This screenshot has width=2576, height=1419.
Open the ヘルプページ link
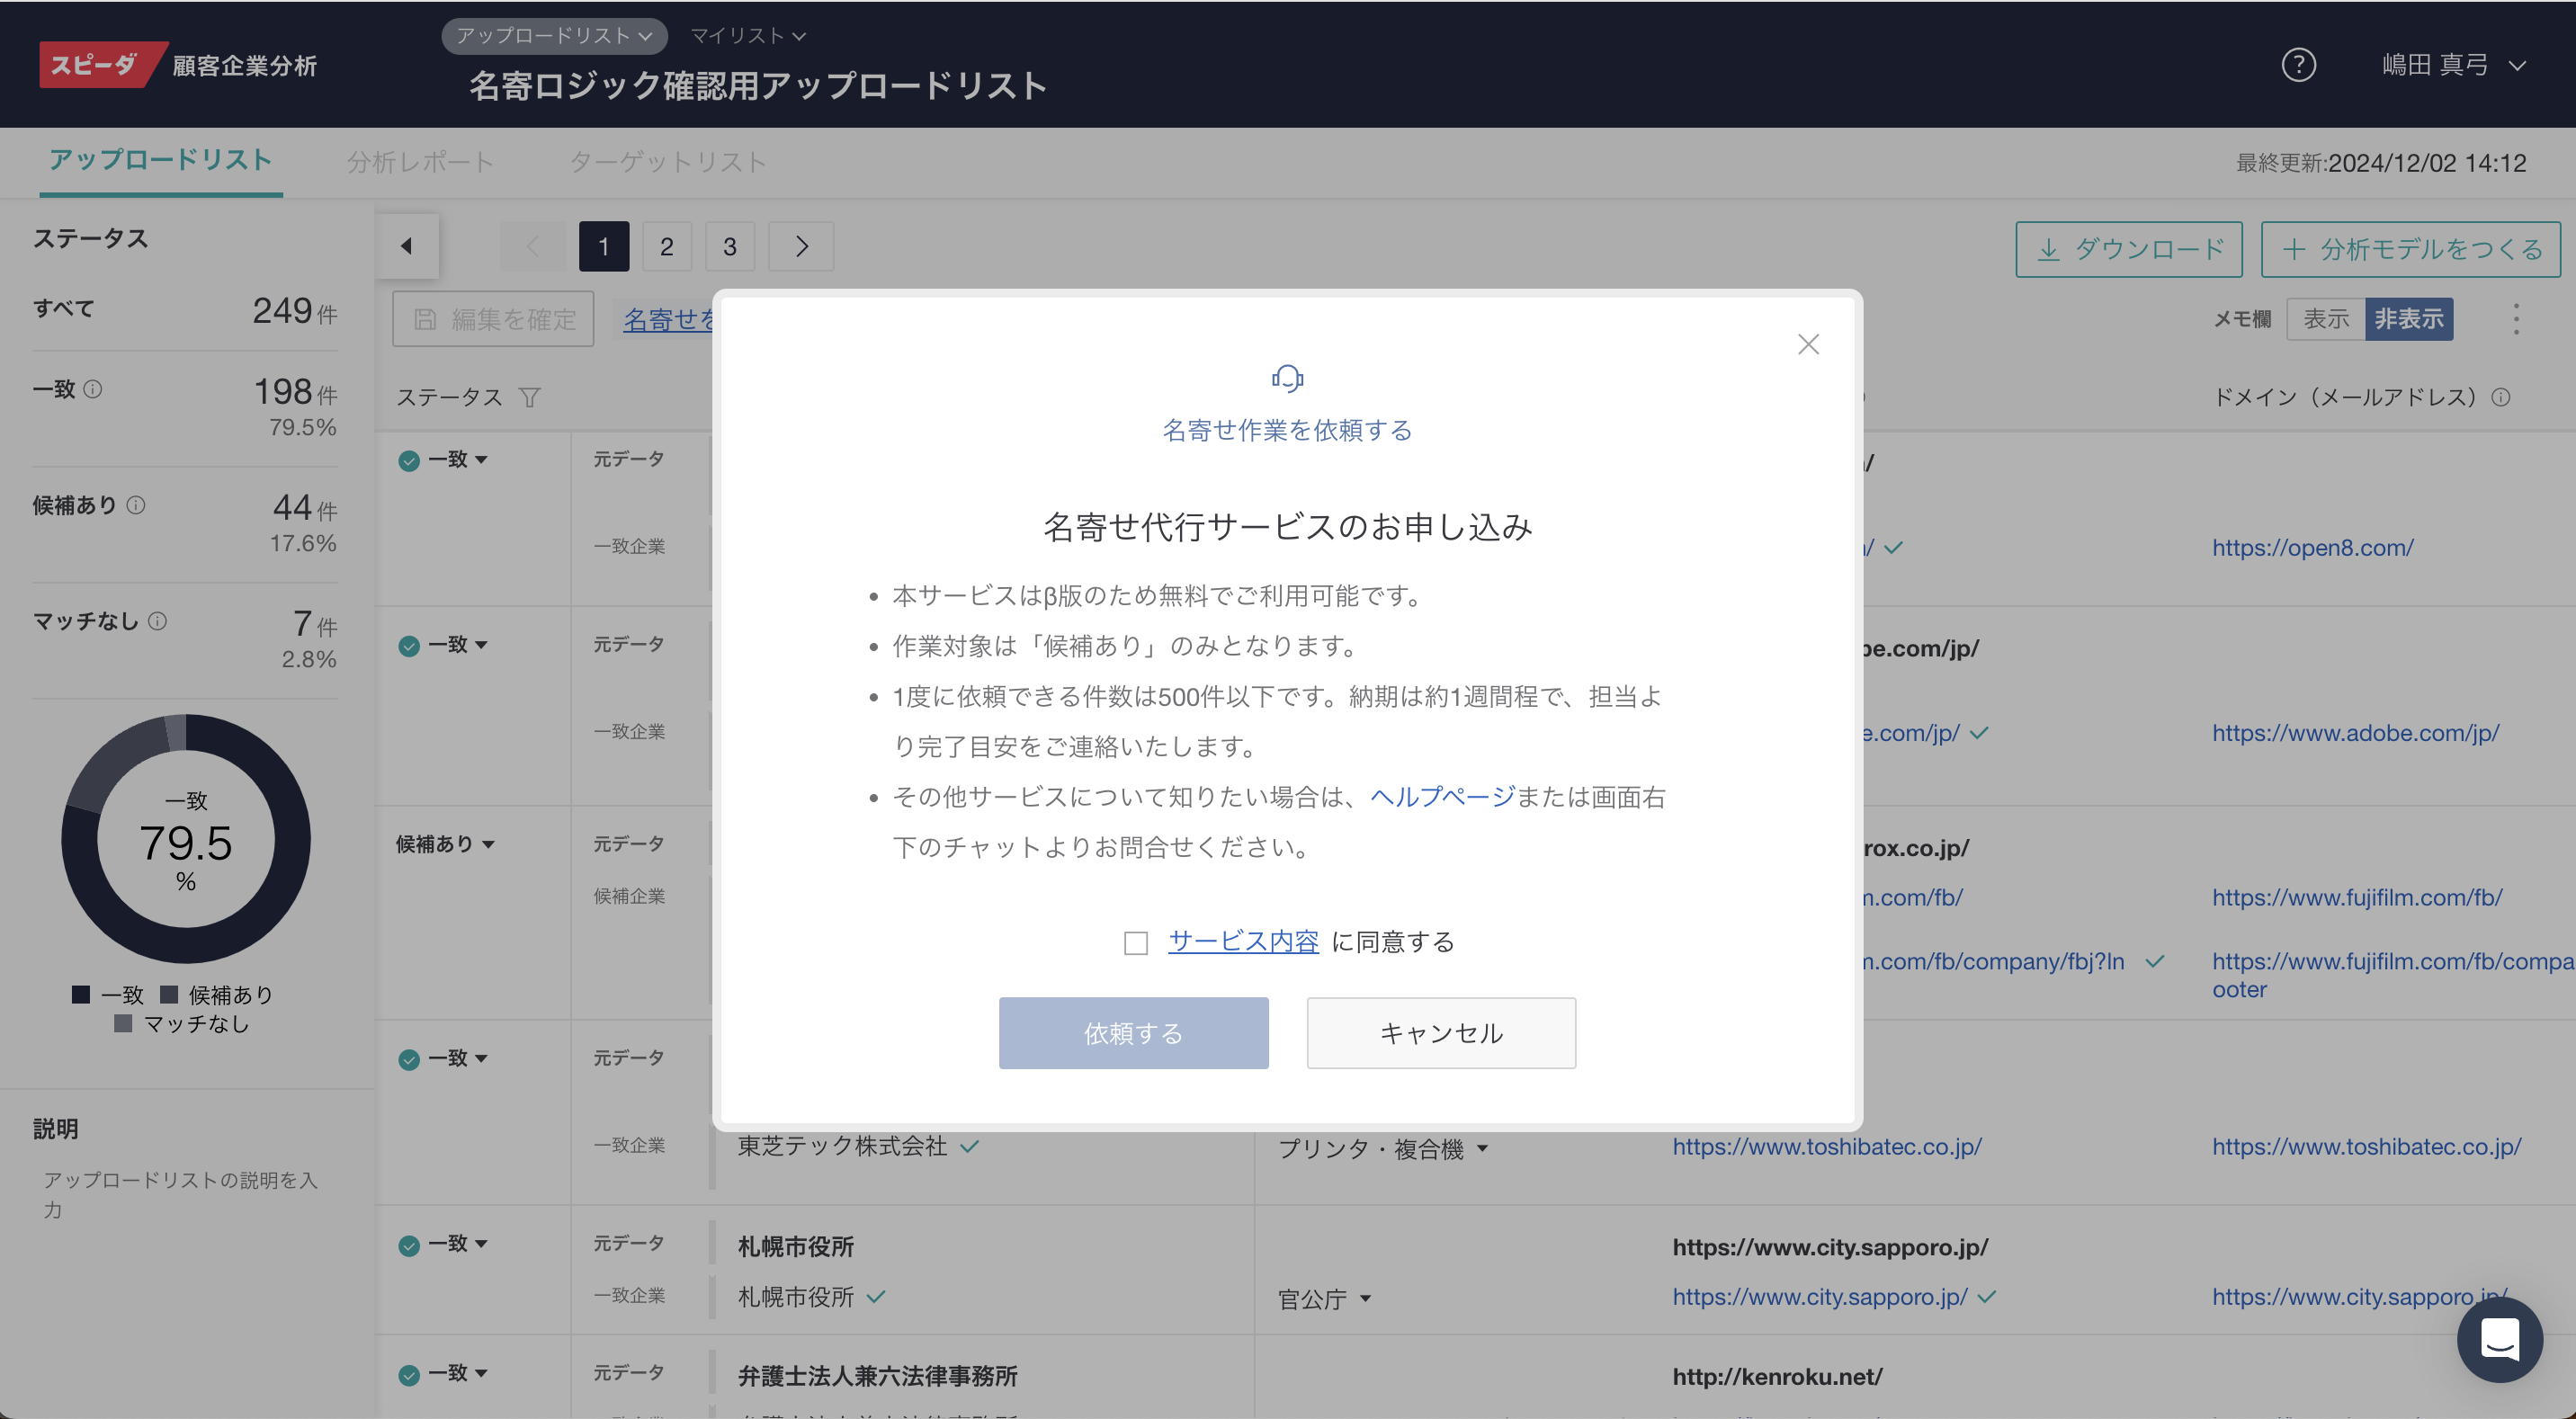click(1442, 797)
